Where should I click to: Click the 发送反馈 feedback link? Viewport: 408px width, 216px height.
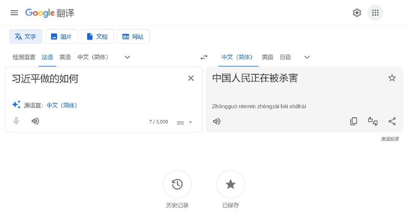point(390,139)
